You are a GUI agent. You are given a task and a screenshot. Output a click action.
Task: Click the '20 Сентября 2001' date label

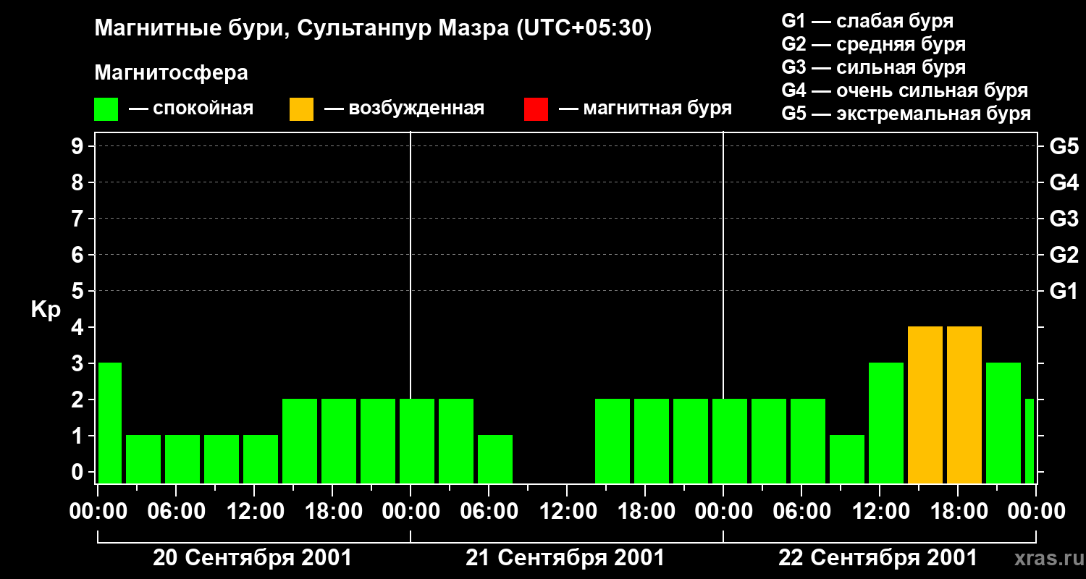(x=252, y=558)
